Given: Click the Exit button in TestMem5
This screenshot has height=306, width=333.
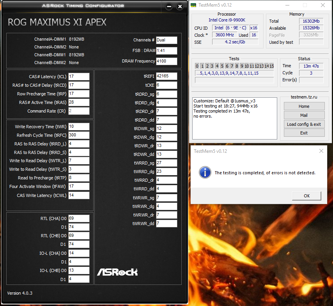Looking at the screenshot, I should [304, 133].
